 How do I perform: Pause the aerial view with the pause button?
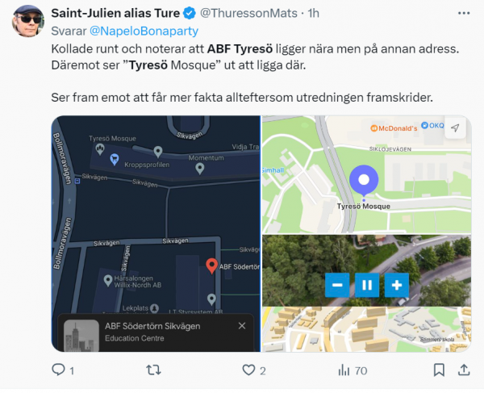[x=367, y=285]
